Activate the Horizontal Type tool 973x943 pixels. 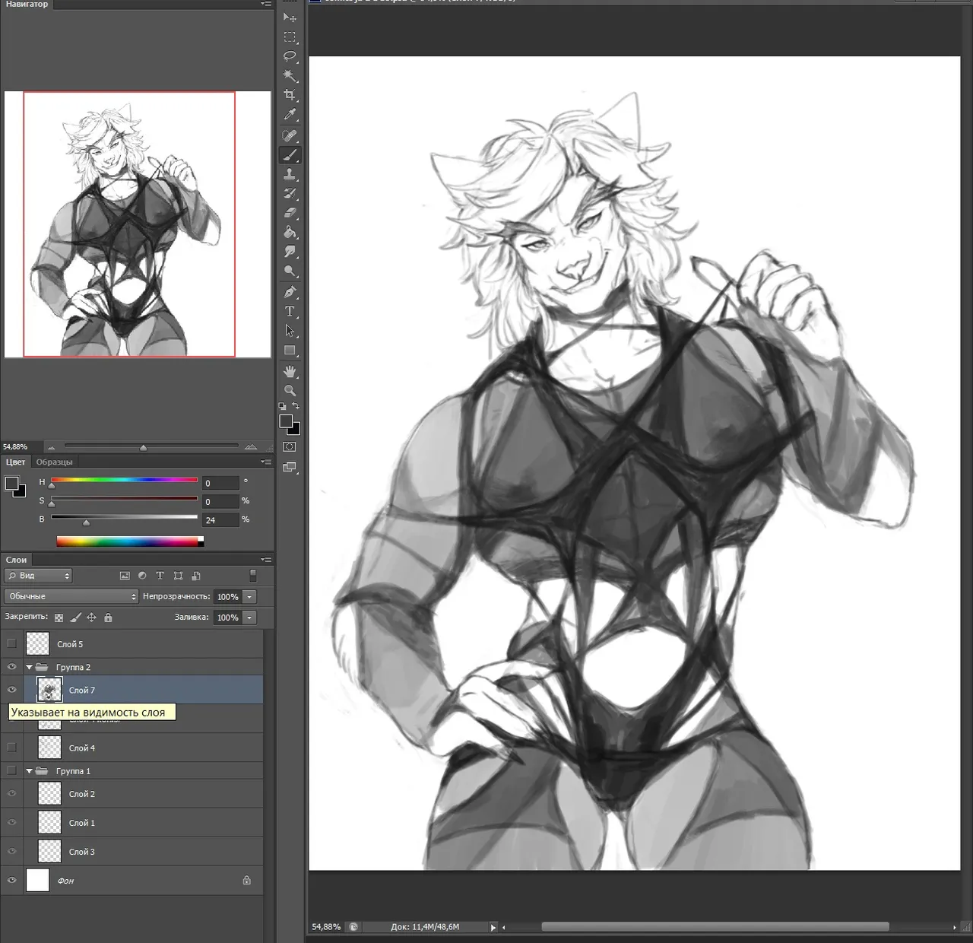(290, 312)
